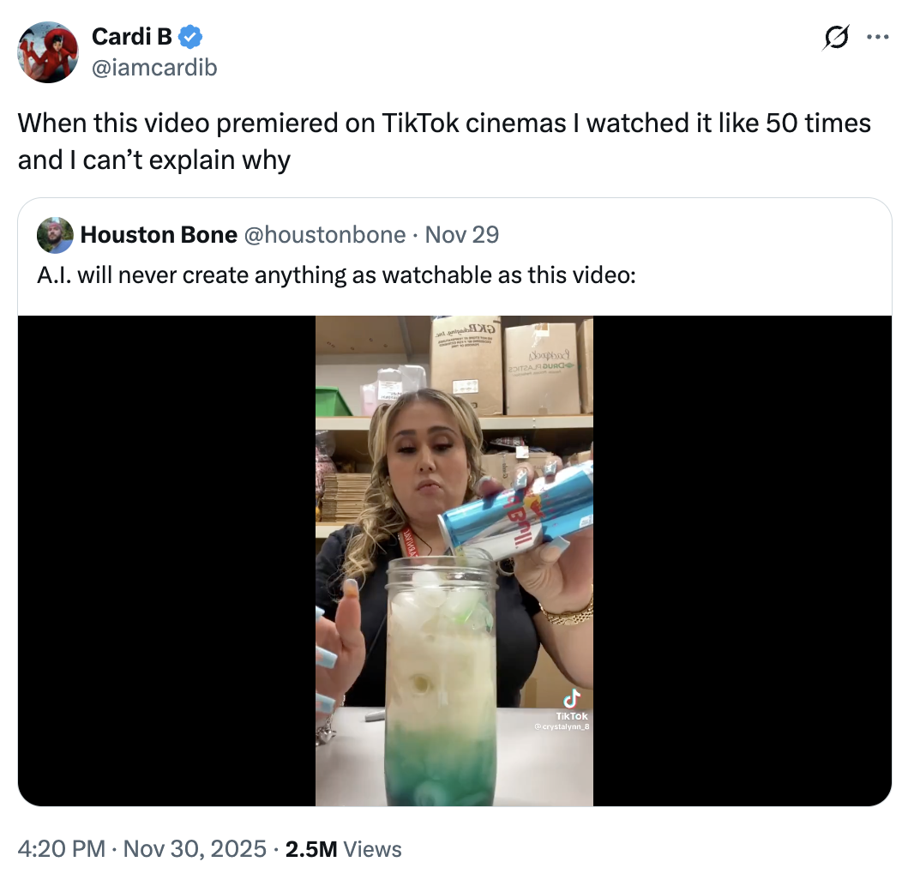Open the @iamcardib handle link
Viewport: 914px width, 880px height.
point(154,67)
